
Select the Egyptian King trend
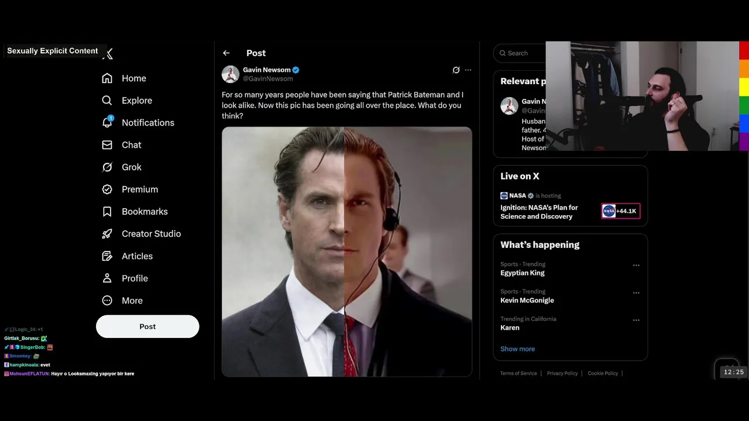(x=523, y=273)
